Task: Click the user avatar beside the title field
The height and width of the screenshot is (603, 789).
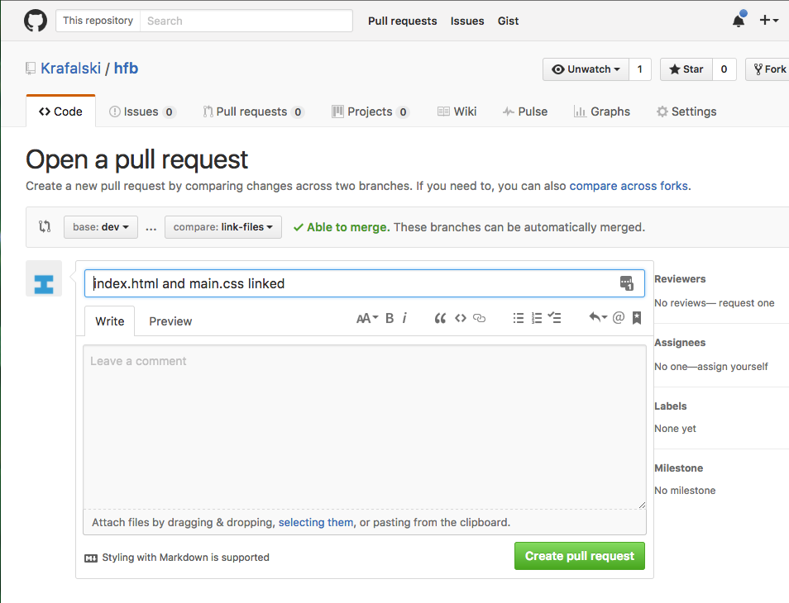Action: click(x=44, y=278)
